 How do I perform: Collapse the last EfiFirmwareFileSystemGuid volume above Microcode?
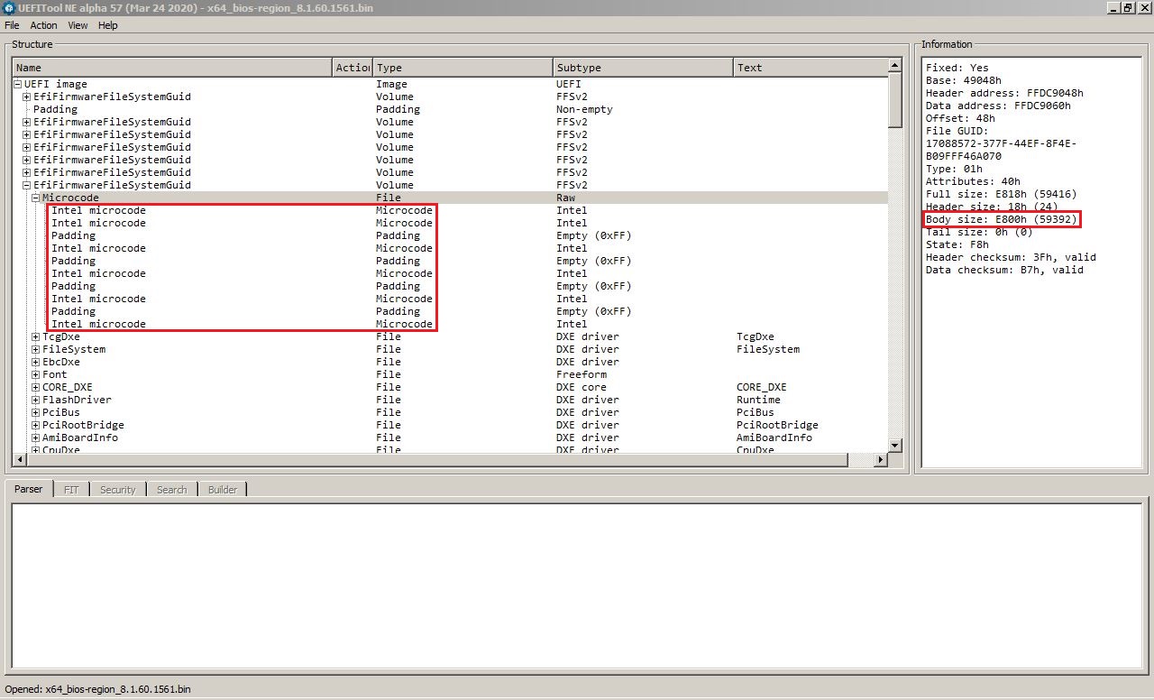(27, 185)
